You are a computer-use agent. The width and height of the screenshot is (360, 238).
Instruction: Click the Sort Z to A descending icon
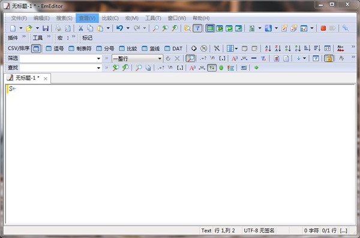278,49
